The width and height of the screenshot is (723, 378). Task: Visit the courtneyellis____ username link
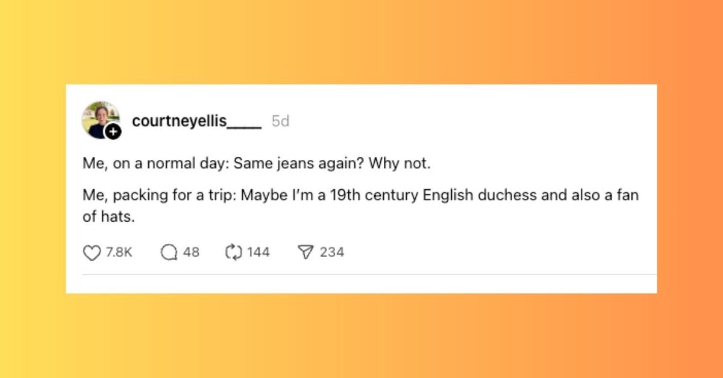tap(196, 121)
